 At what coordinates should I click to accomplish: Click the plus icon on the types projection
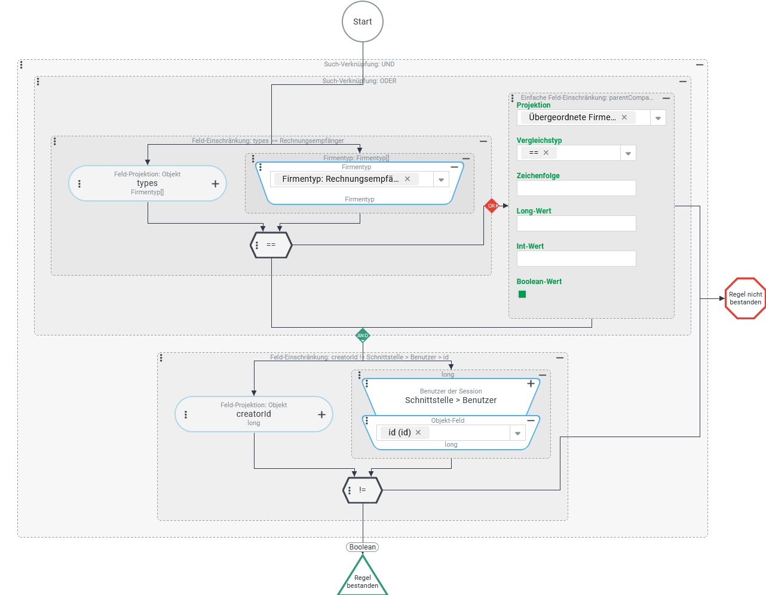[x=215, y=184]
